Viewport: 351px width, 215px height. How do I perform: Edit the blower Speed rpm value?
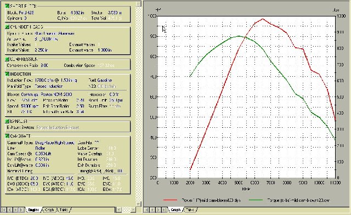point(30,106)
